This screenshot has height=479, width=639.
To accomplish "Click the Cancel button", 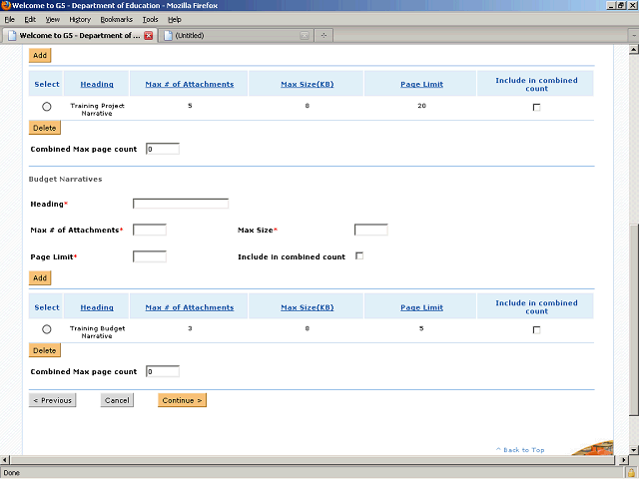I will coord(117,400).
